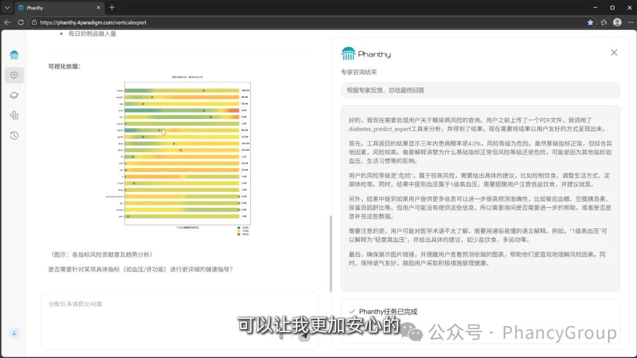Bookmark the page with the star icon
637x358 pixels.
coord(590,22)
